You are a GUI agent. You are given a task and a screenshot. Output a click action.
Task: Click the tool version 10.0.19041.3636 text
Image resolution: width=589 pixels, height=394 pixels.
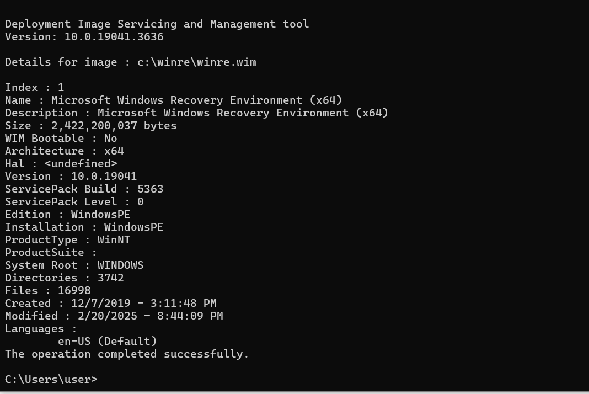coord(114,37)
